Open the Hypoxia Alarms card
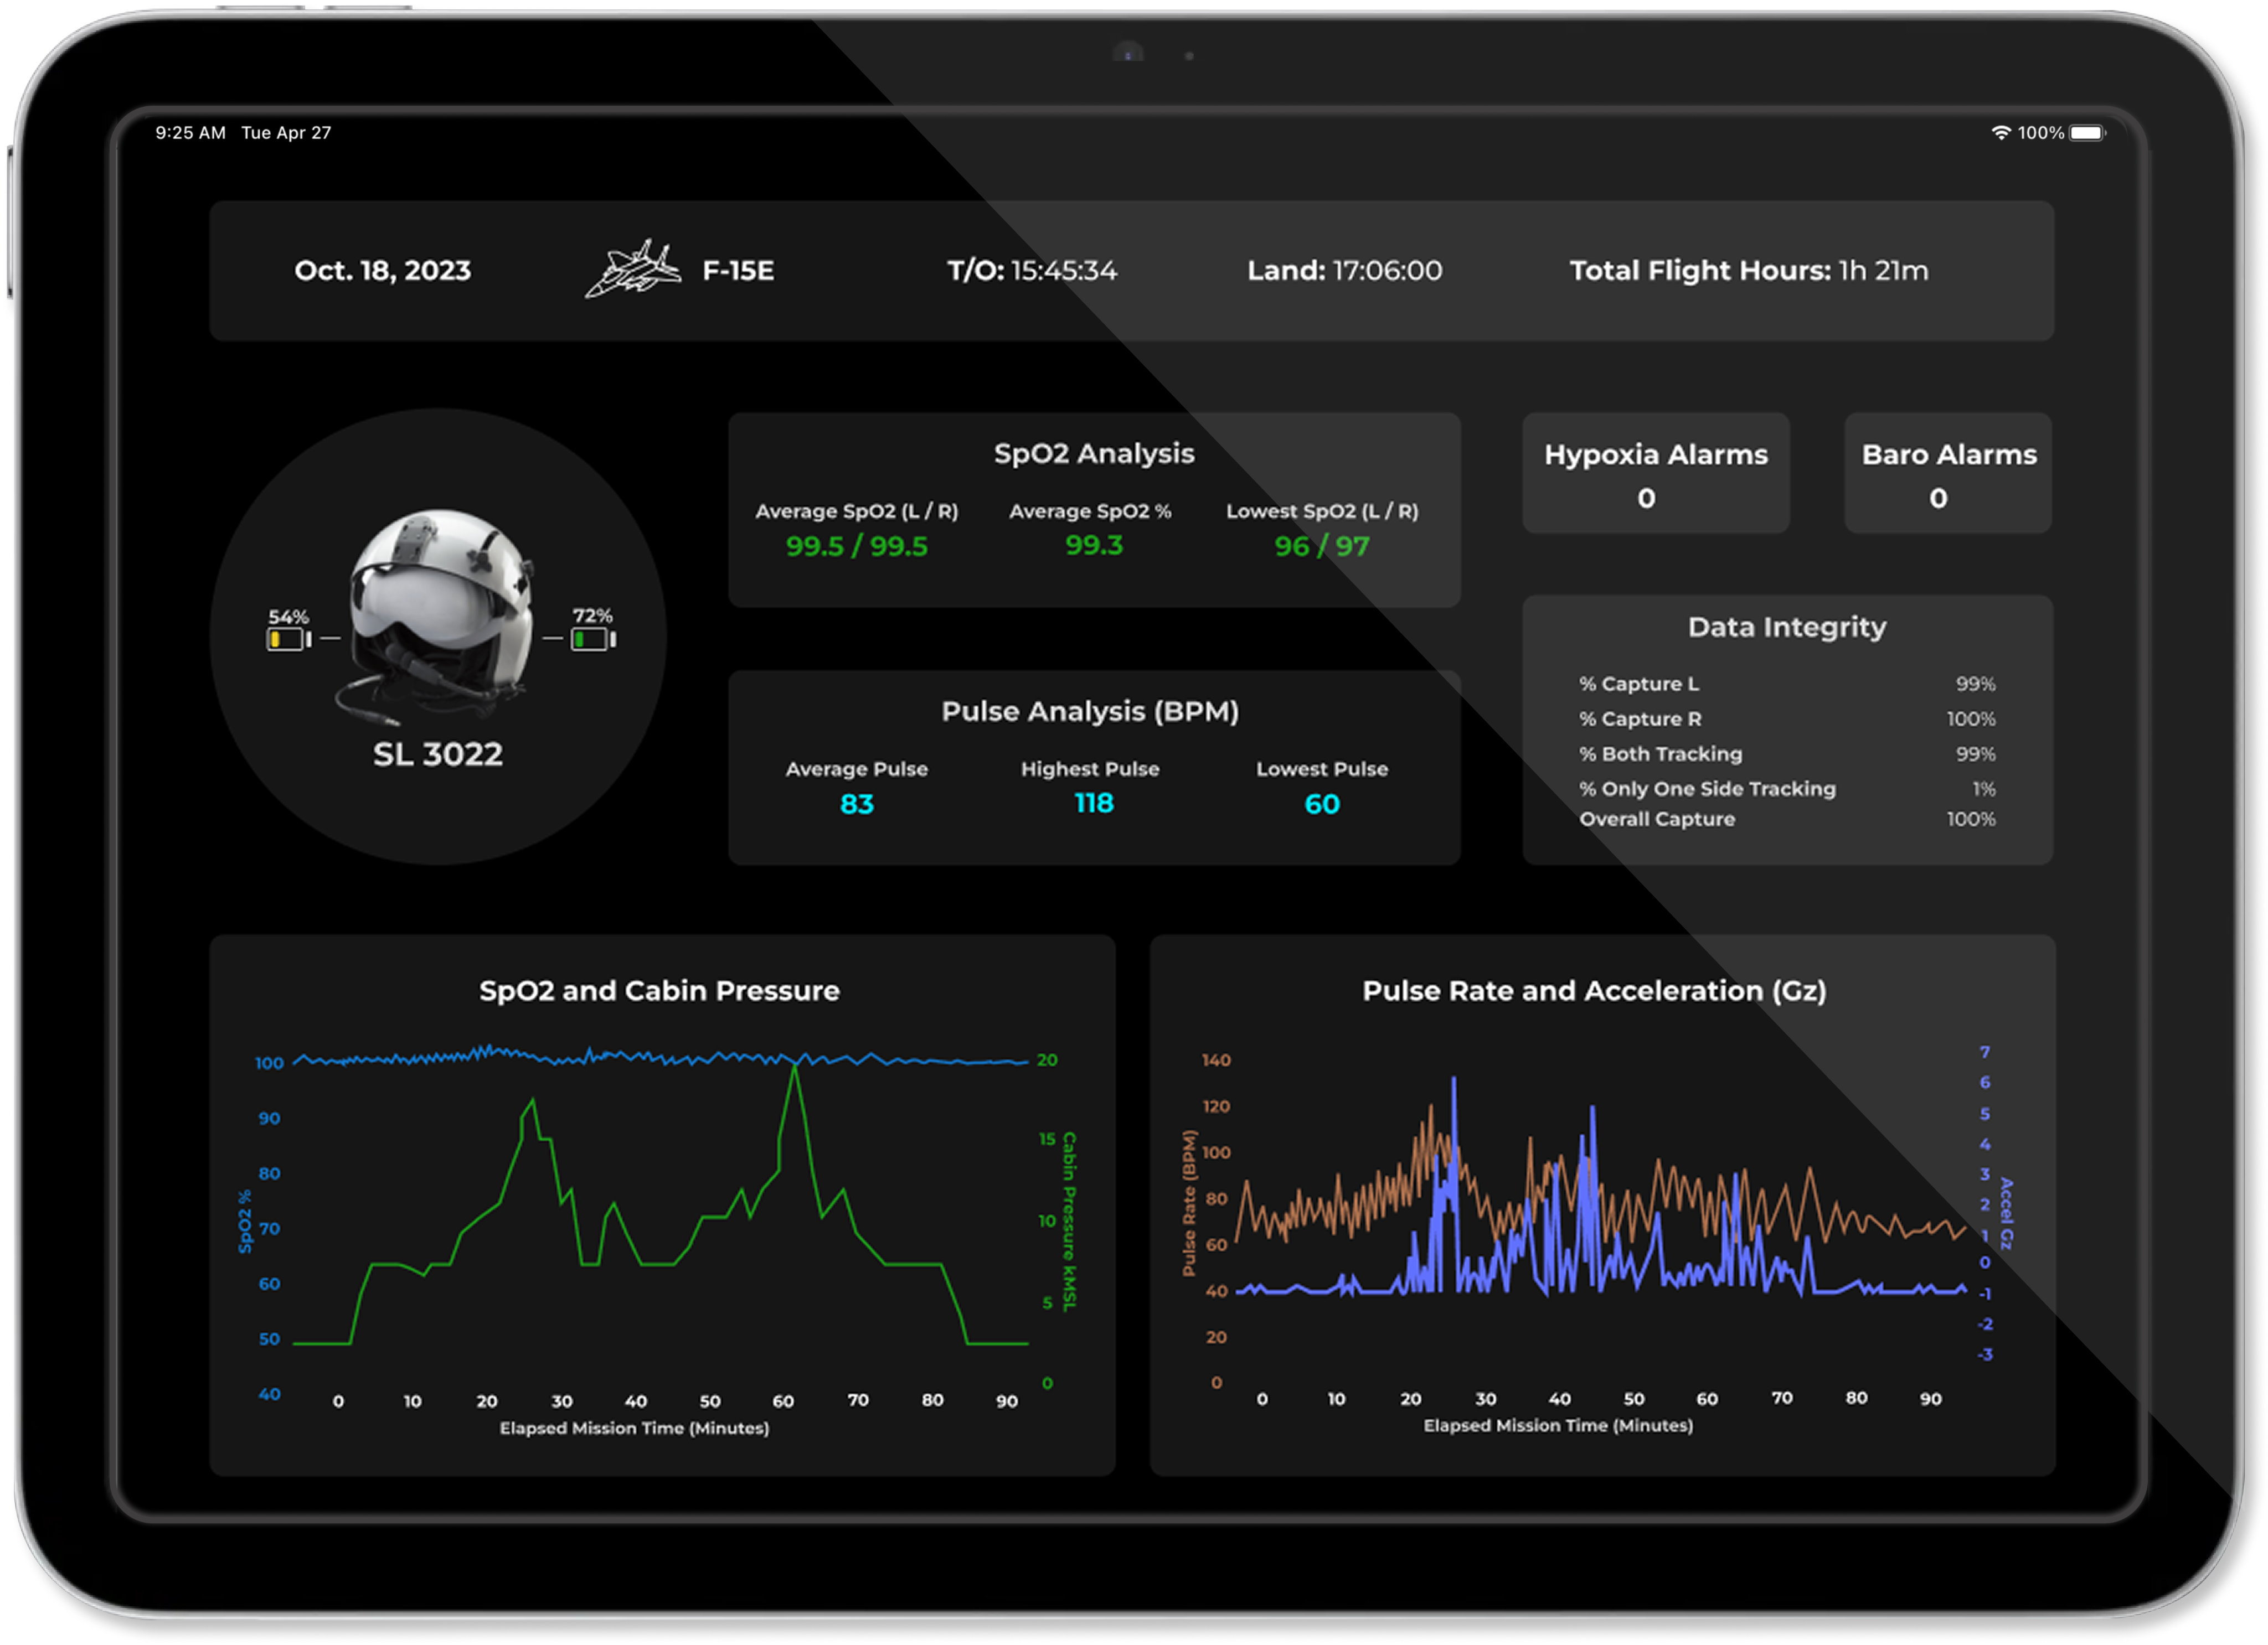The height and width of the screenshot is (1645, 2268). point(1655,473)
